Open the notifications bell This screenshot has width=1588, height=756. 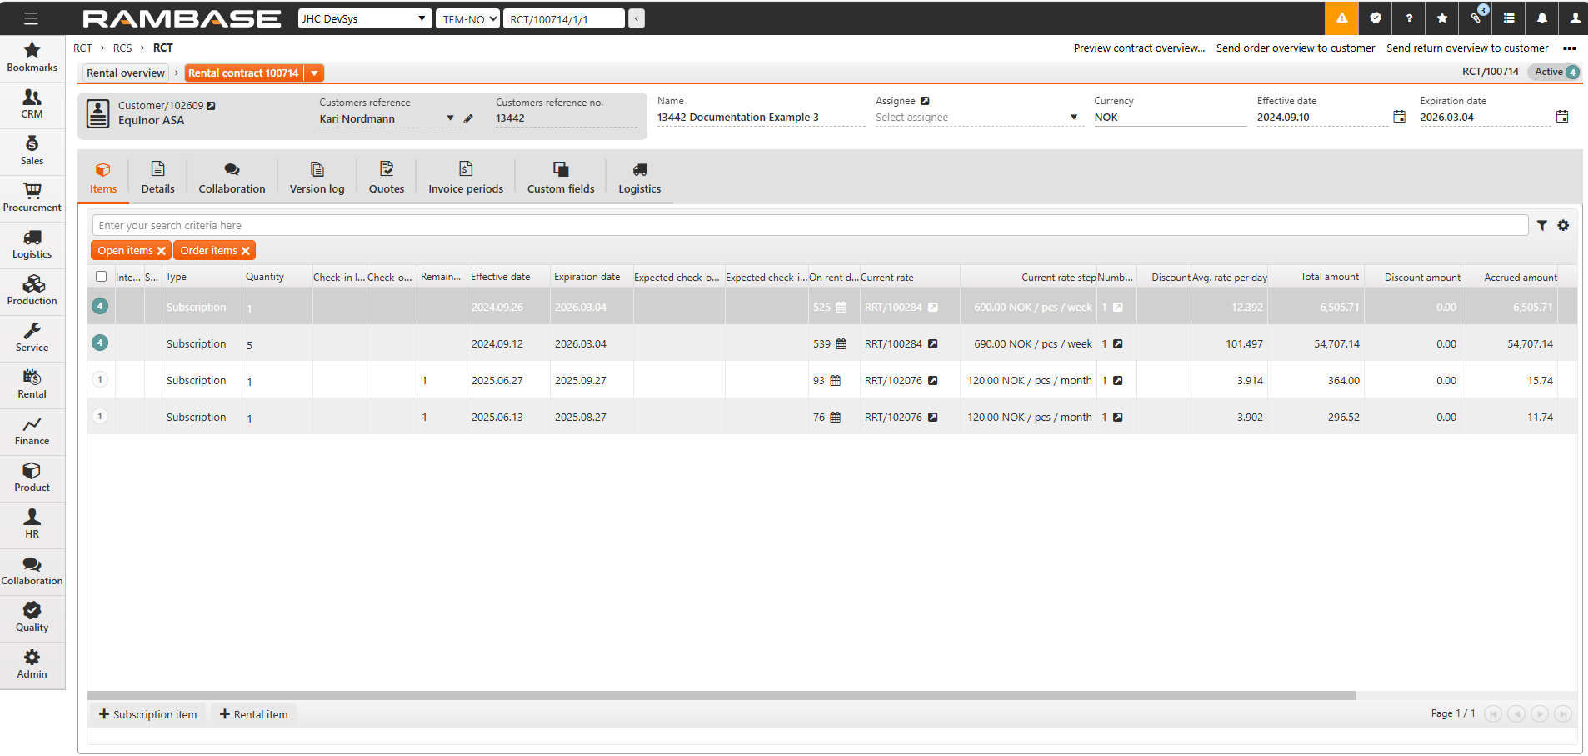(1542, 18)
